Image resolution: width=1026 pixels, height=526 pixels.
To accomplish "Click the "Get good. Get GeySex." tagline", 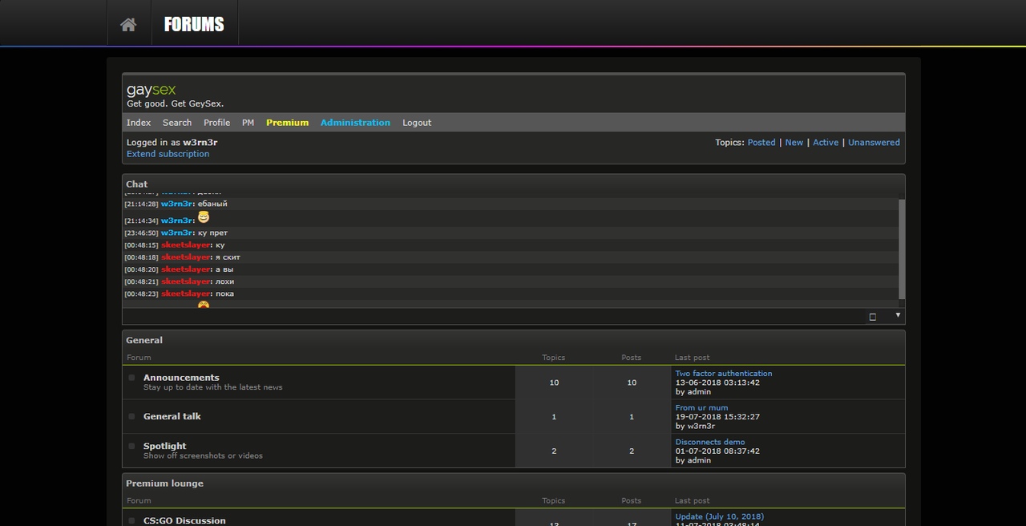I will pos(176,103).
